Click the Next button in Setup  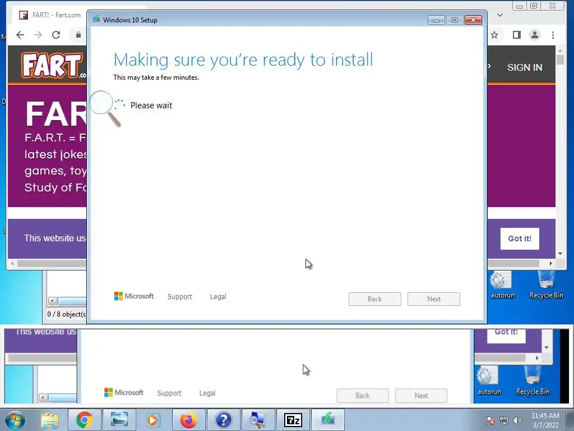coord(434,299)
